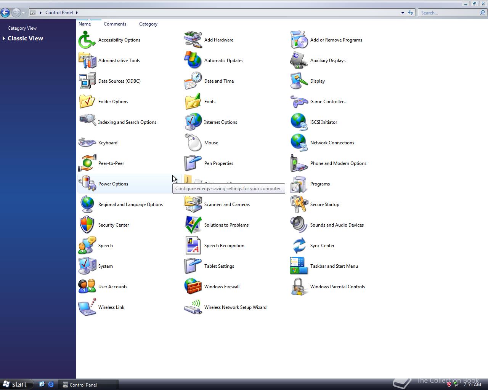Open Power Options
This screenshot has height=390, width=488.
click(113, 184)
